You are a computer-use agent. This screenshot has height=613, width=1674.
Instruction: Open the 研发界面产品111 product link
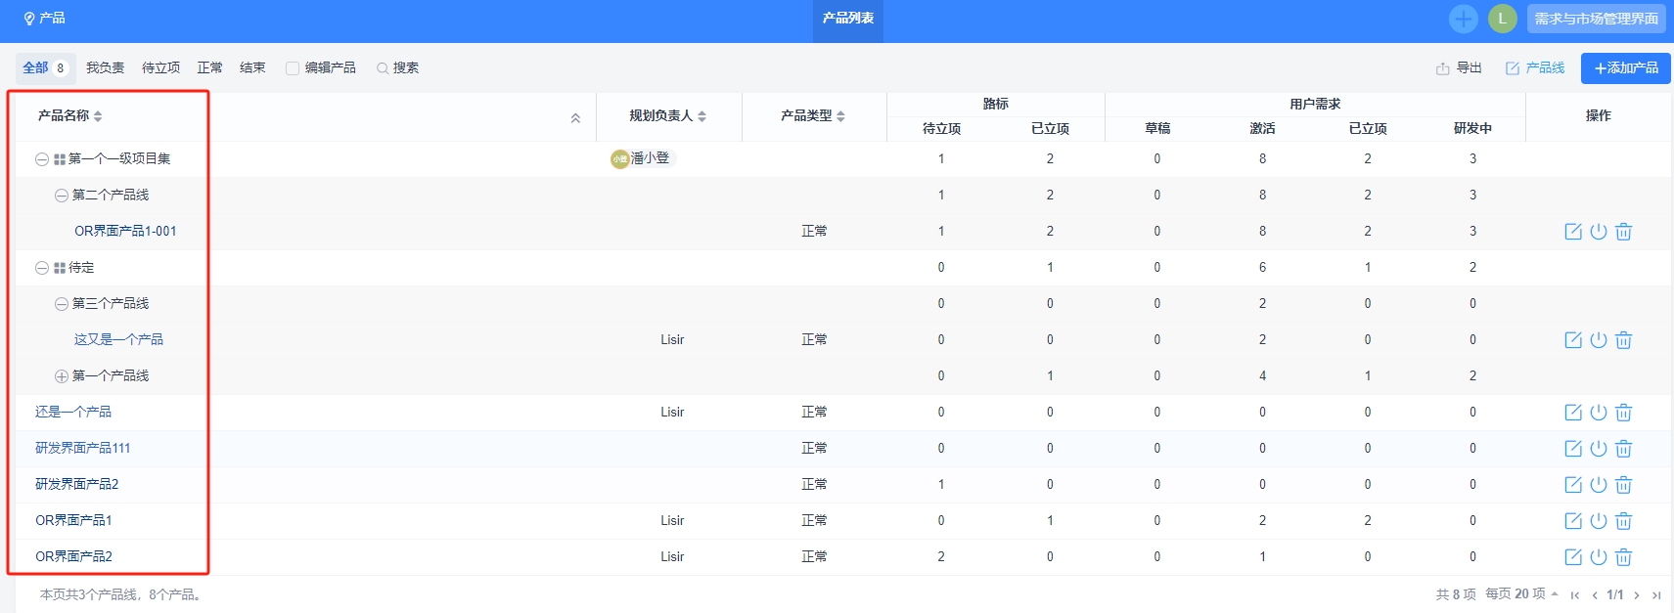pos(82,449)
